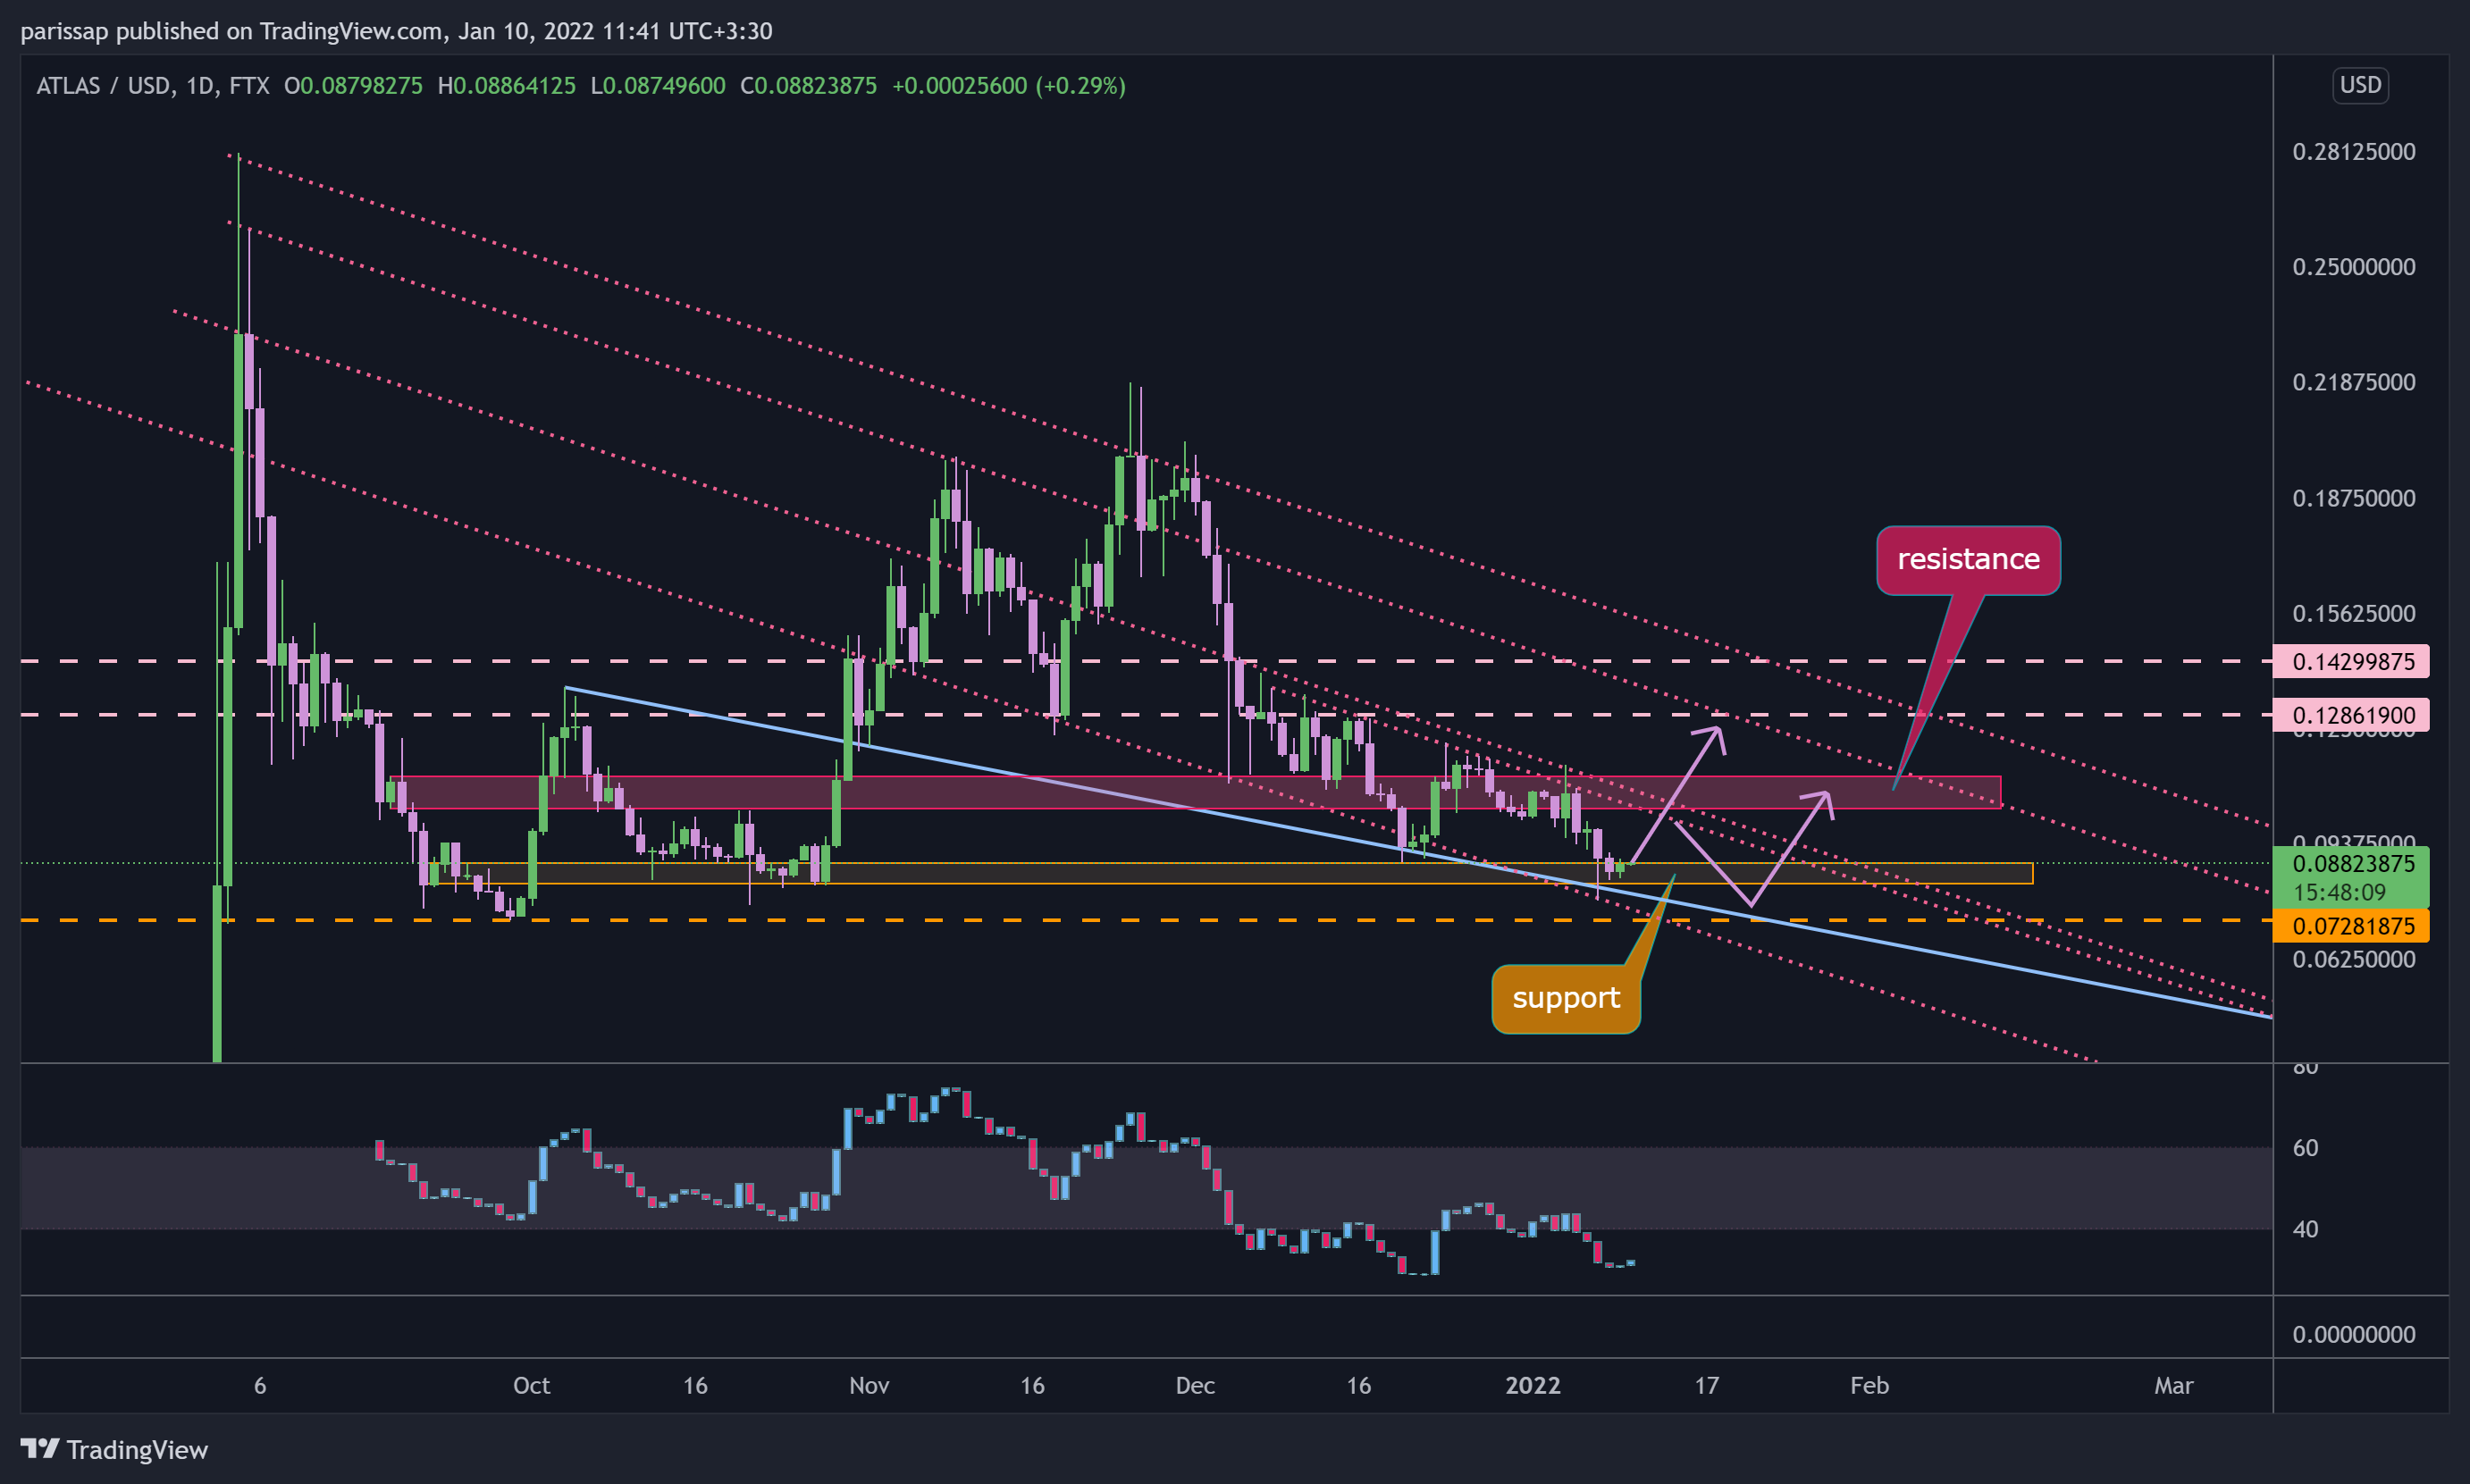The height and width of the screenshot is (1484, 2470).
Task: Click the Feb label on time axis
Action: pos(1869,1385)
